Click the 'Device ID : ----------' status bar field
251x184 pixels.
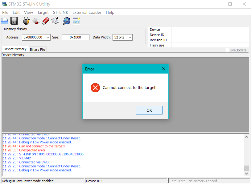[126, 181]
